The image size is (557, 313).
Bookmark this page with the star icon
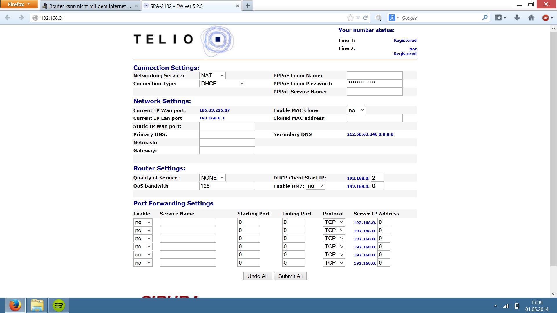pos(350,18)
